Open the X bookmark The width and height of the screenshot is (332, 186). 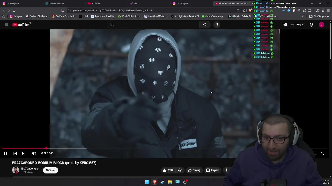tap(174, 16)
